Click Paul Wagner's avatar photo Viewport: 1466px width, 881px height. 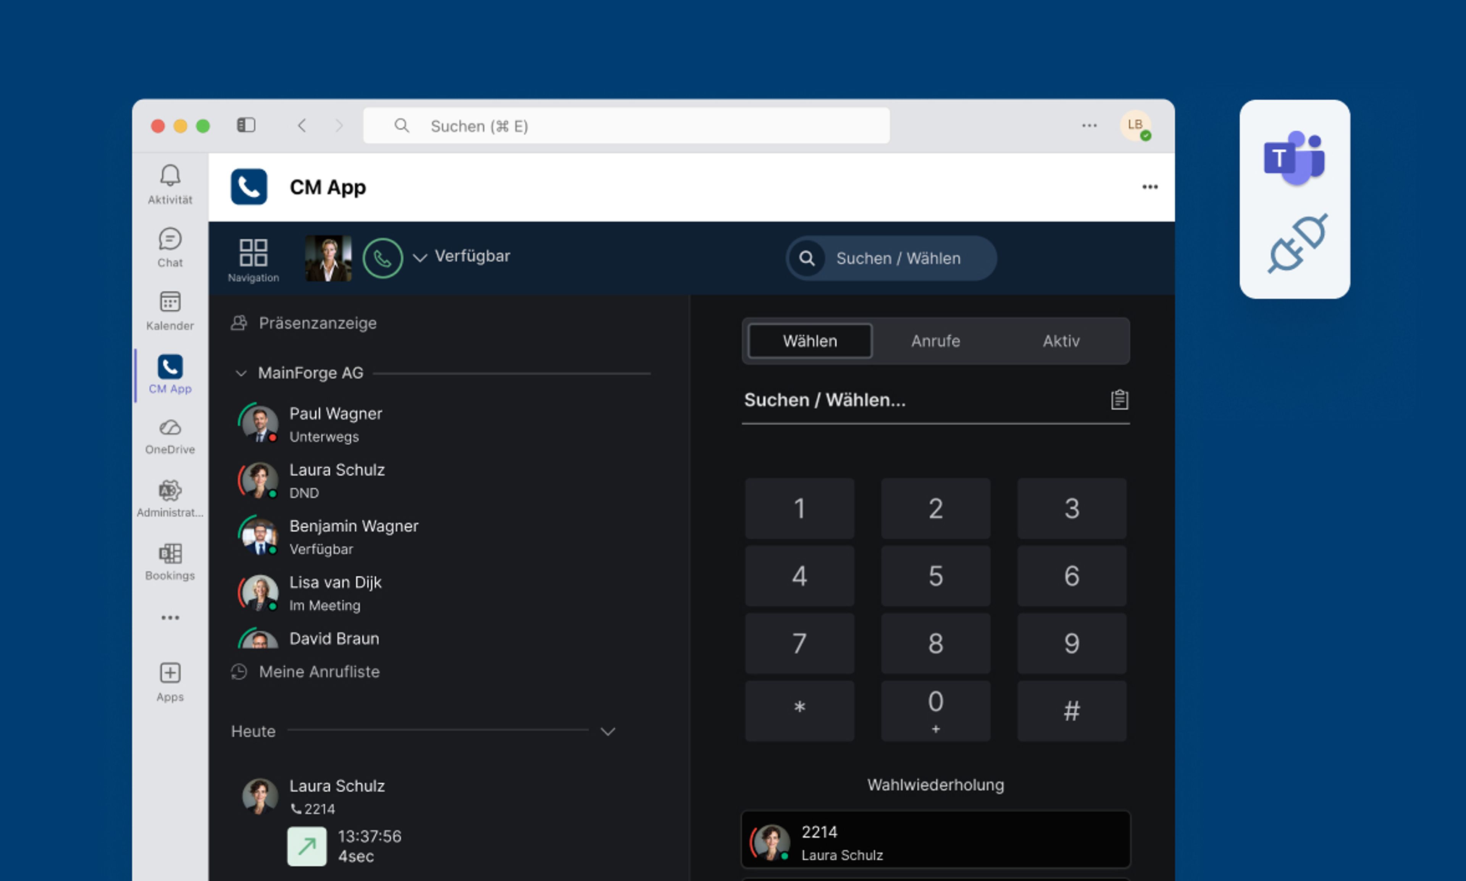click(260, 424)
